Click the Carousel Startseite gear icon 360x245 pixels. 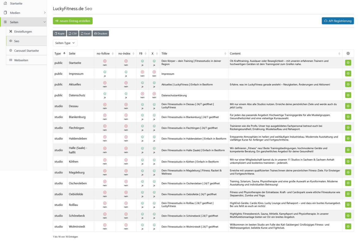pyautogui.click(x=10, y=51)
